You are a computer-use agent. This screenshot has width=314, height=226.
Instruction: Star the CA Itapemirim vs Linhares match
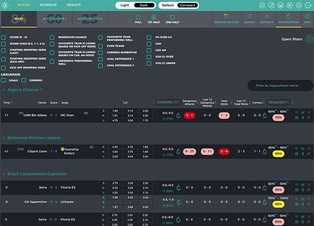pos(309,199)
